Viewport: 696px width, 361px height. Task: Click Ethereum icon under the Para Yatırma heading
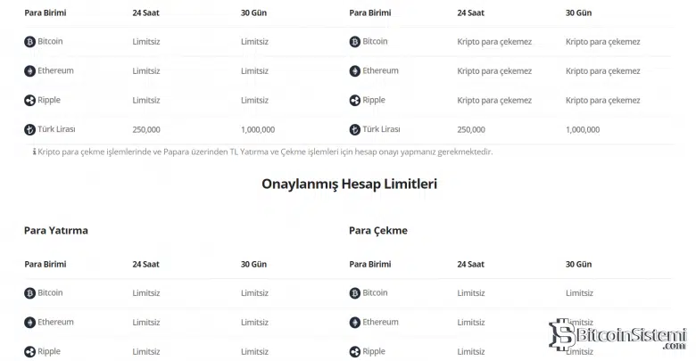pos(29,322)
